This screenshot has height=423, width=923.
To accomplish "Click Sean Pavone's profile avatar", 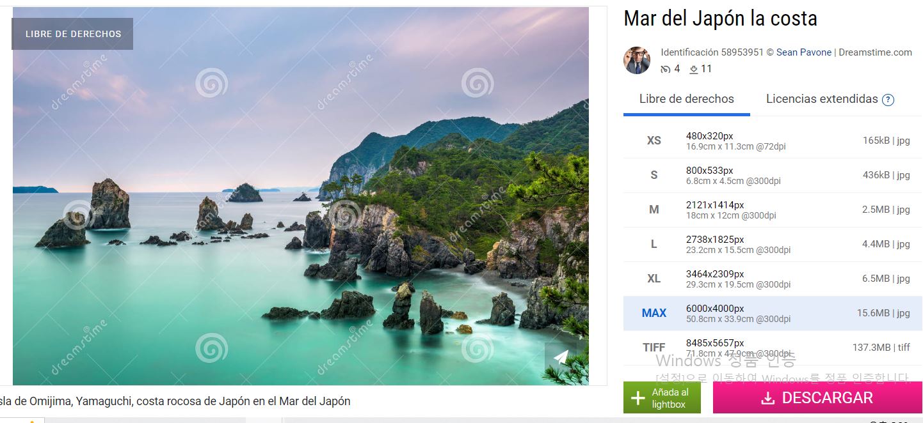I will coord(637,60).
